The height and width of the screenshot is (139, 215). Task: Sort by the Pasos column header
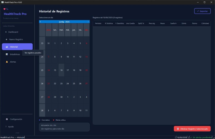[x=162, y=23]
